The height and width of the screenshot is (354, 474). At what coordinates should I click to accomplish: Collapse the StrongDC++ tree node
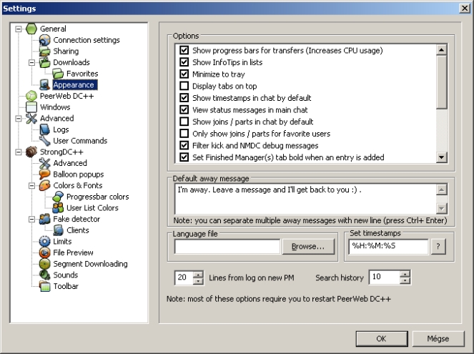coord(18,152)
